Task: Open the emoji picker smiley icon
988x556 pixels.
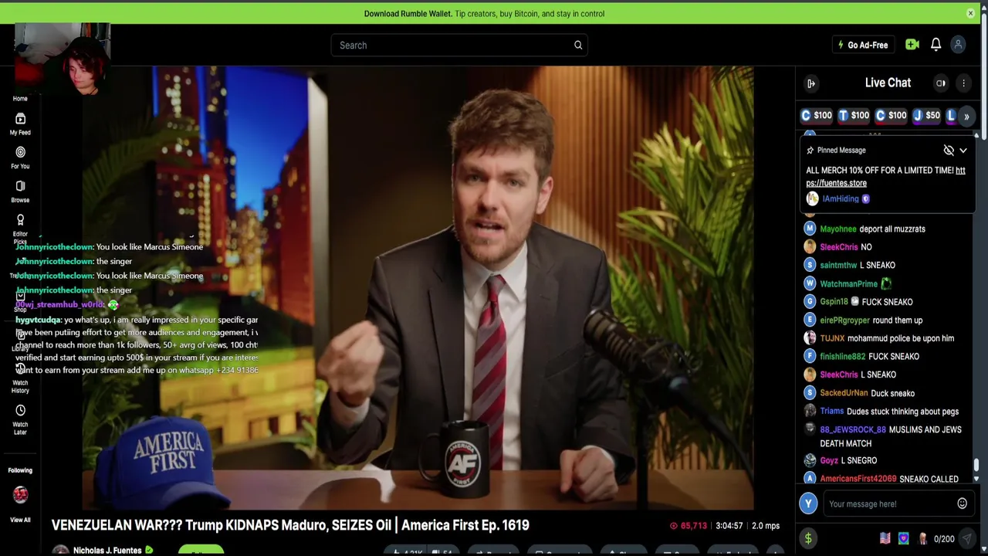Action: [962, 503]
